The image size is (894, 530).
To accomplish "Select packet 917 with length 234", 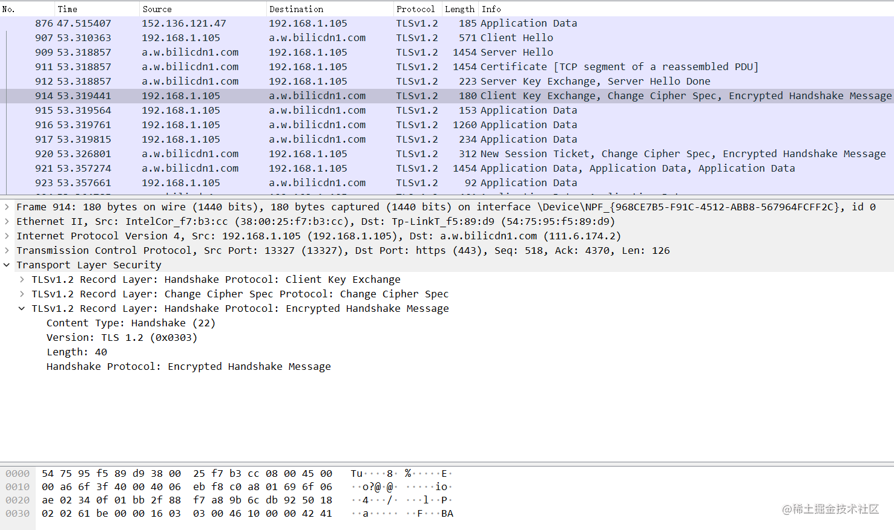I will (x=447, y=139).
